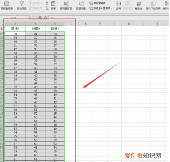Select column E header
The height and width of the screenshot is (162, 170).
pyautogui.click(x=86, y=24)
